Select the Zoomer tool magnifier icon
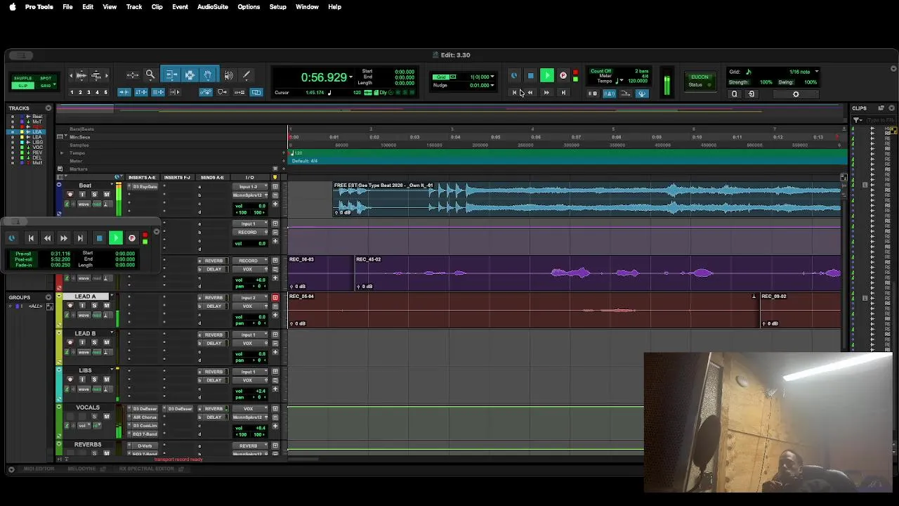This screenshot has height=506, width=899. coord(150,74)
